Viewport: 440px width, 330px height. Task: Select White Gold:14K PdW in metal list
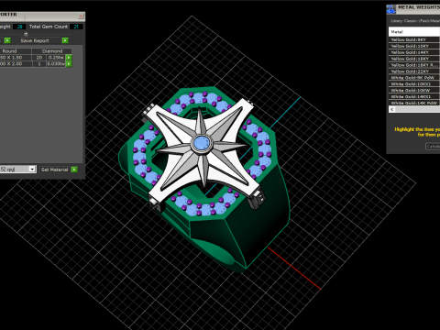414,103
